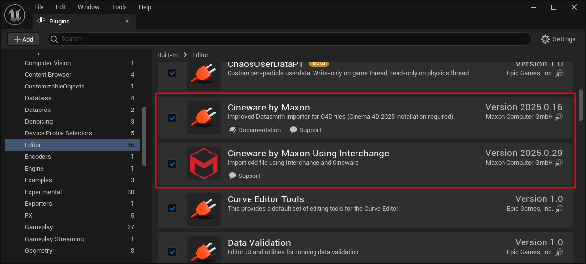Screen dimensions: 586x264
Task: Click the Cineware by Maxon plug icon
Action: (204, 118)
